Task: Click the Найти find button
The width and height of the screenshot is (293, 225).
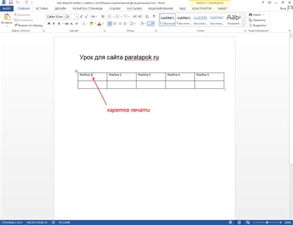Action: click(257, 15)
